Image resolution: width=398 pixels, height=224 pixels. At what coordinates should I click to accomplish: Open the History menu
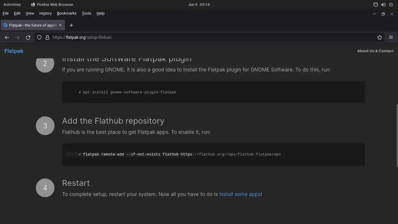pos(45,13)
